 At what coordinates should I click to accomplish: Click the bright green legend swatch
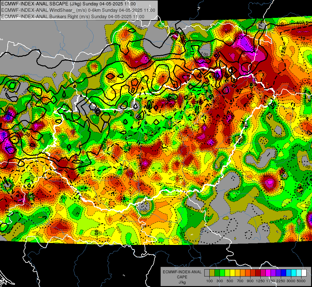point(222,273)
